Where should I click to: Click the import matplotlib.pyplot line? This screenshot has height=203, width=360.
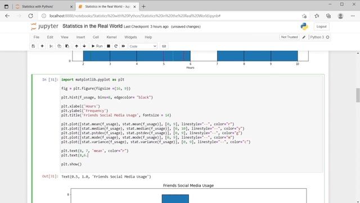click(x=93, y=80)
